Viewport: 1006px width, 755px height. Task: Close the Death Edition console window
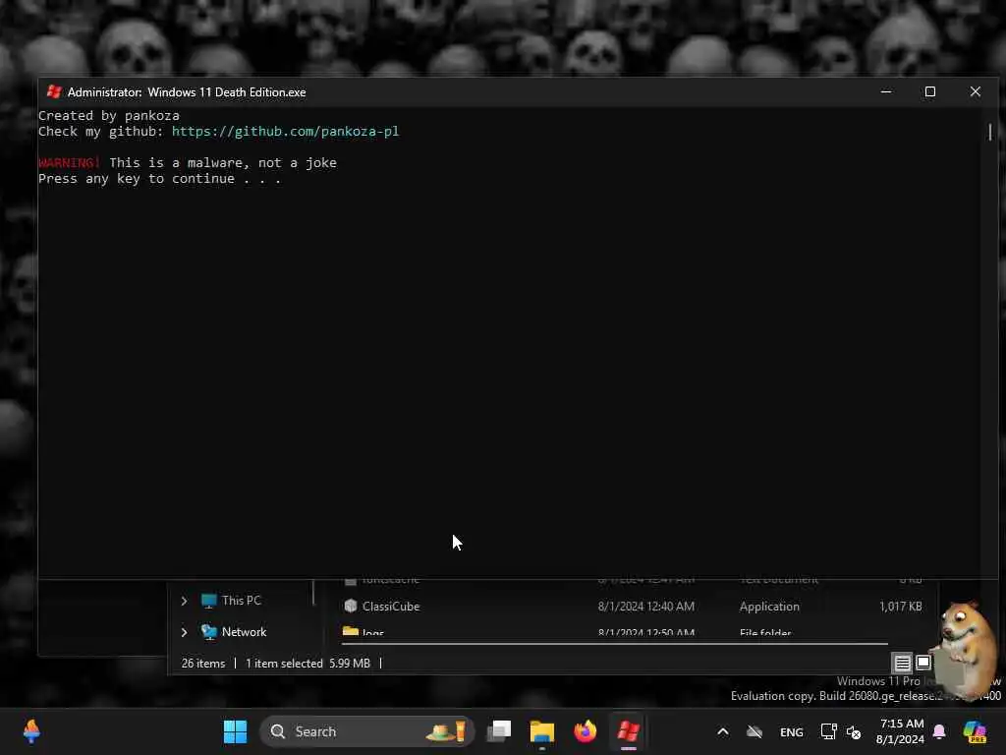tap(976, 91)
